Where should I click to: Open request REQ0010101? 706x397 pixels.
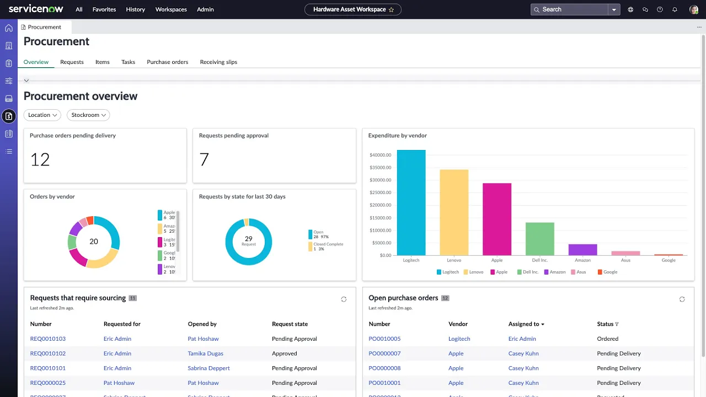pos(48,368)
